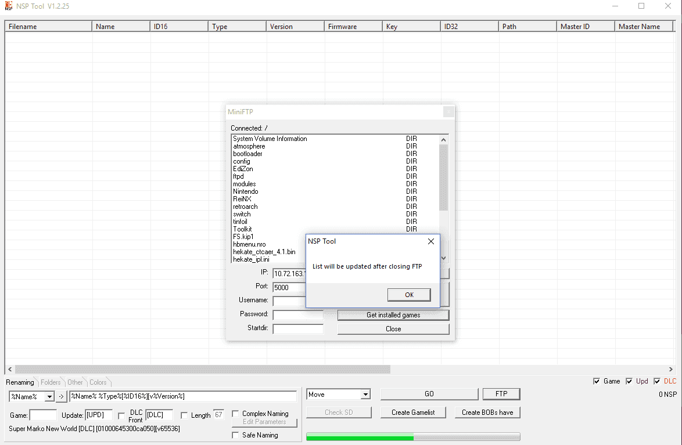Toggle the Upd filter checkbox
Image resolution: width=682 pixels, height=445 pixels.
629,381
